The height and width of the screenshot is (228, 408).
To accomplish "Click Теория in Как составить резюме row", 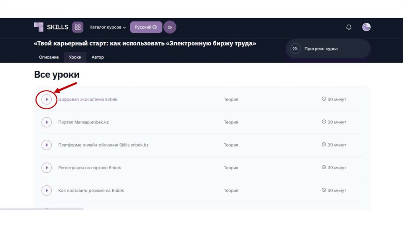I will pos(231,191).
